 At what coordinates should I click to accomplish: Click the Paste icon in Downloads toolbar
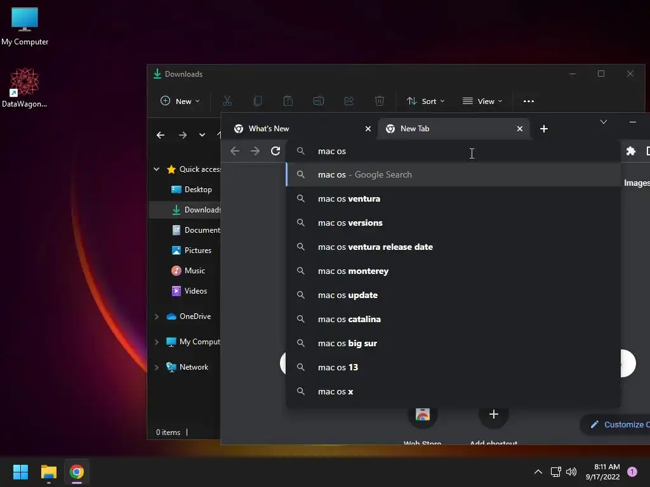coord(288,101)
